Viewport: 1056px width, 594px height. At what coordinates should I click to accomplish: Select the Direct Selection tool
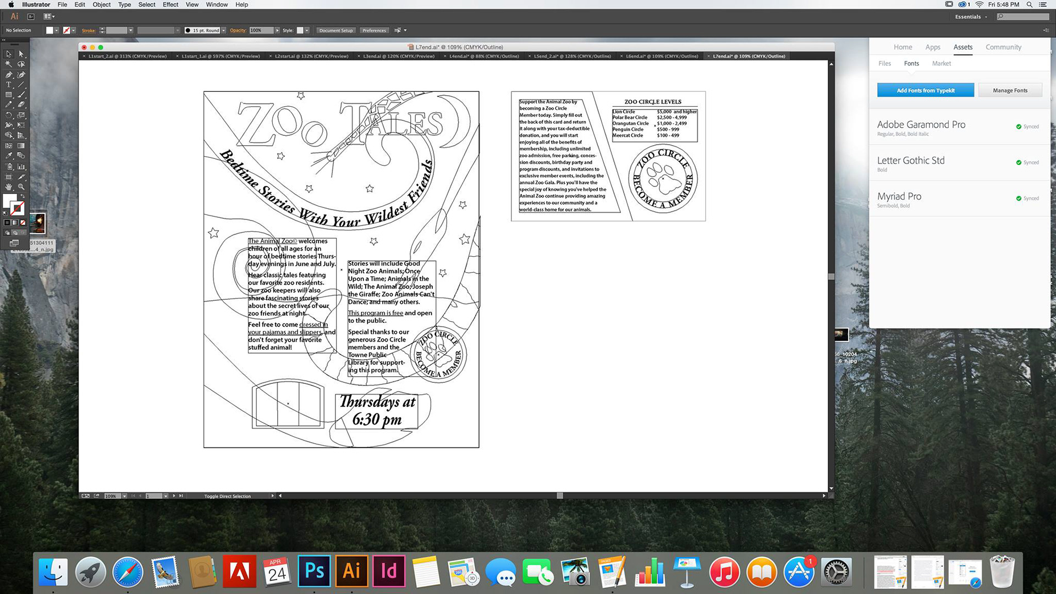[x=21, y=54]
